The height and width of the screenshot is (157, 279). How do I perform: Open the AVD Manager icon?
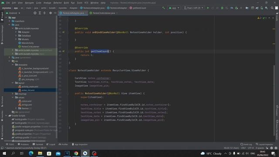[262, 8]
